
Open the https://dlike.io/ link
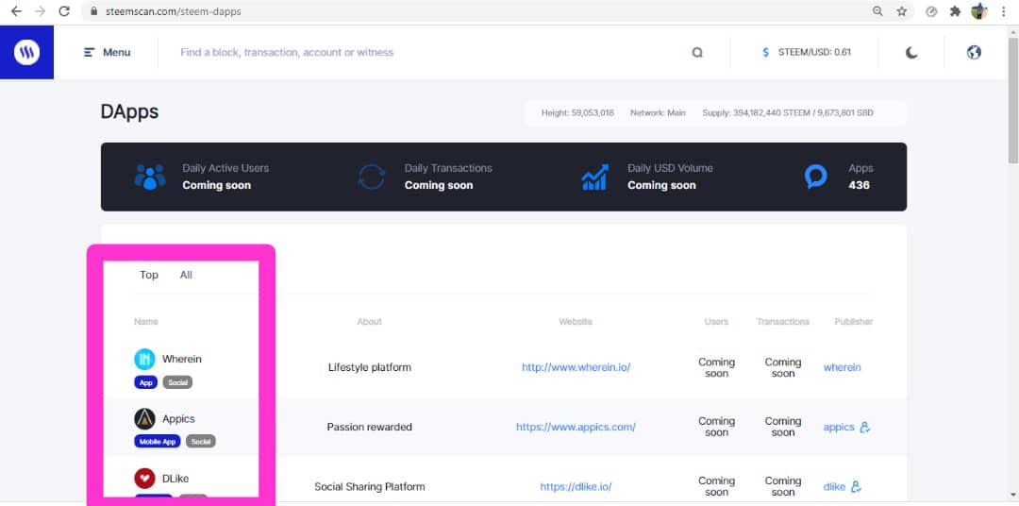point(576,486)
